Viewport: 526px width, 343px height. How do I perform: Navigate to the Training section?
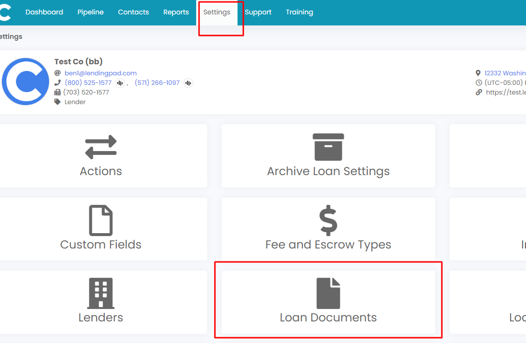[x=299, y=12]
